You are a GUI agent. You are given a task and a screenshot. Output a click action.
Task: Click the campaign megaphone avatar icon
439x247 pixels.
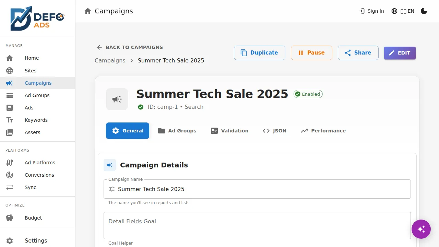117,99
